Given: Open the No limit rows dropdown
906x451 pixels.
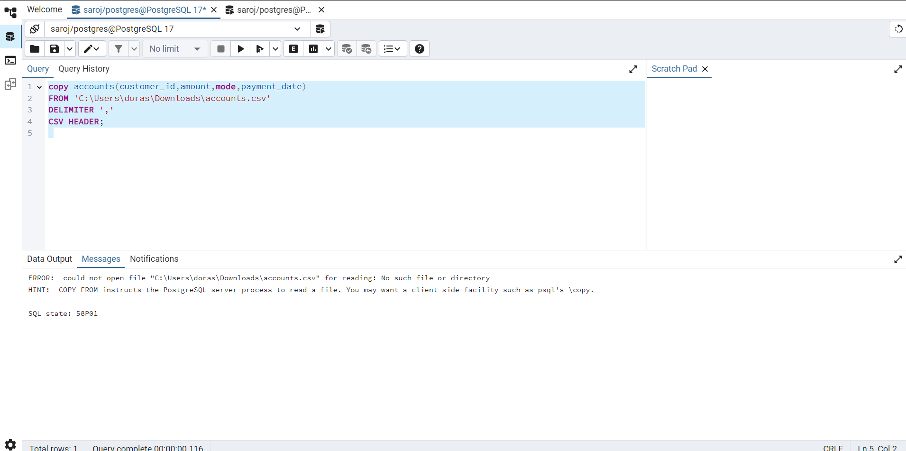Looking at the screenshot, I should (x=174, y=49).
